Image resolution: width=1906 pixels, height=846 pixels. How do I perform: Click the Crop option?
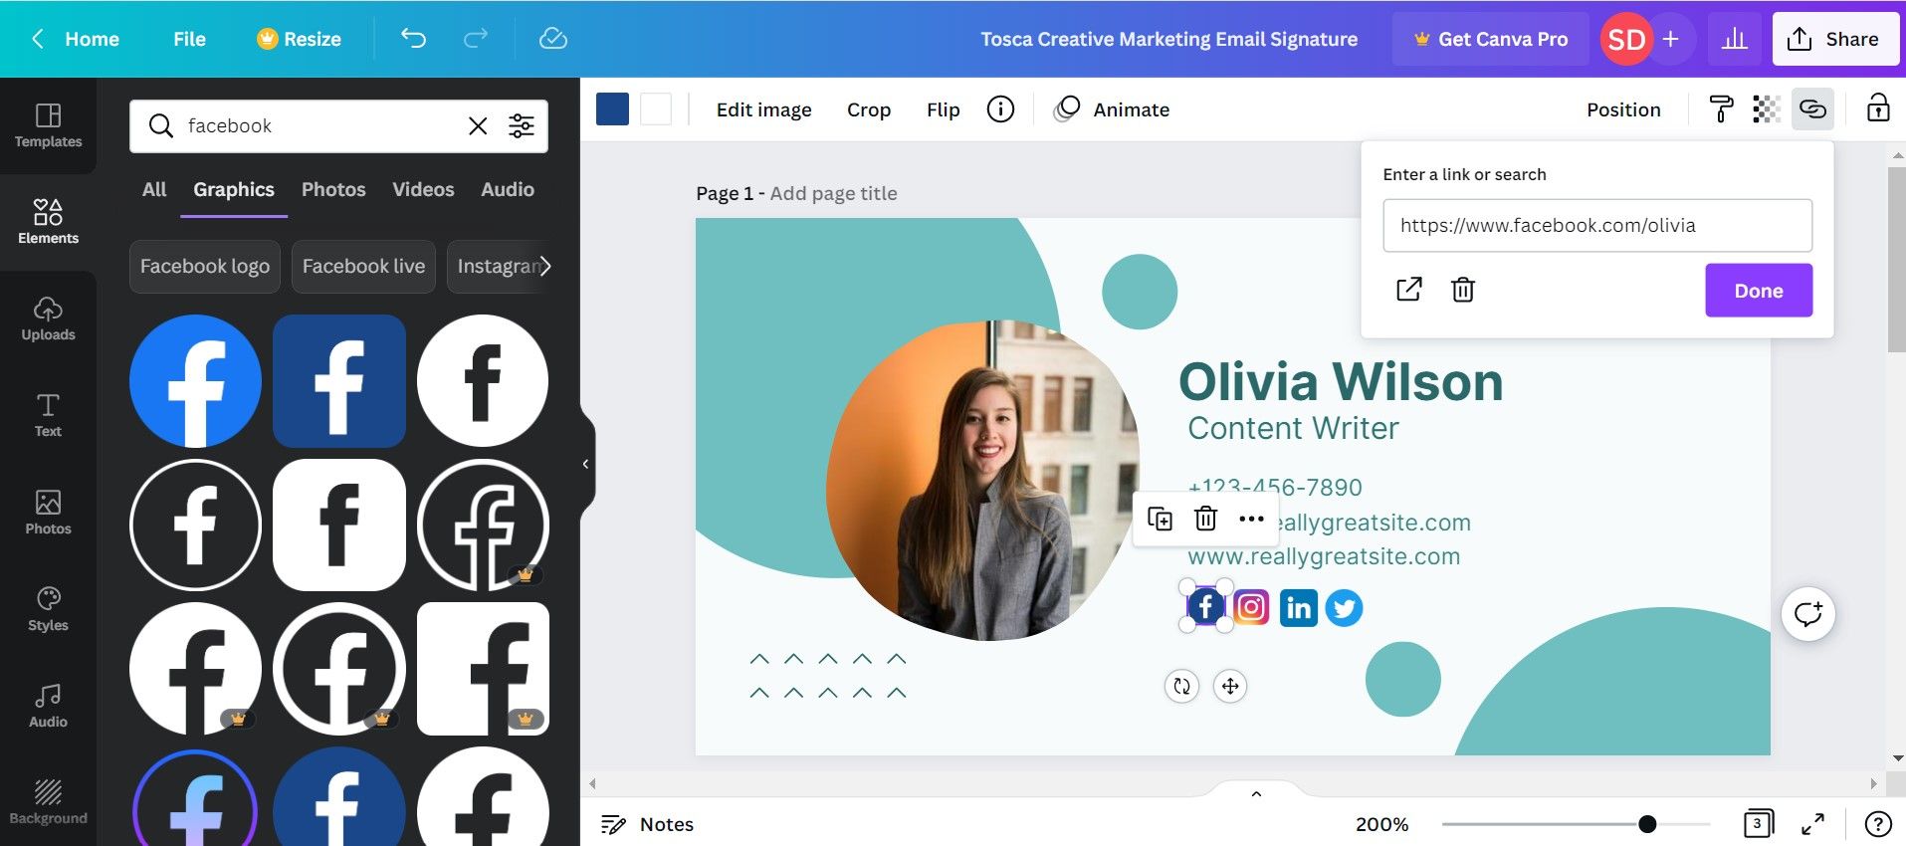[869, 109]
